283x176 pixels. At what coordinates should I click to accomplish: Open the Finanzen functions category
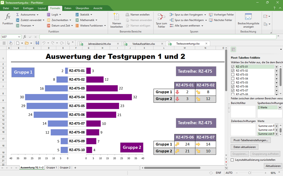25,26
